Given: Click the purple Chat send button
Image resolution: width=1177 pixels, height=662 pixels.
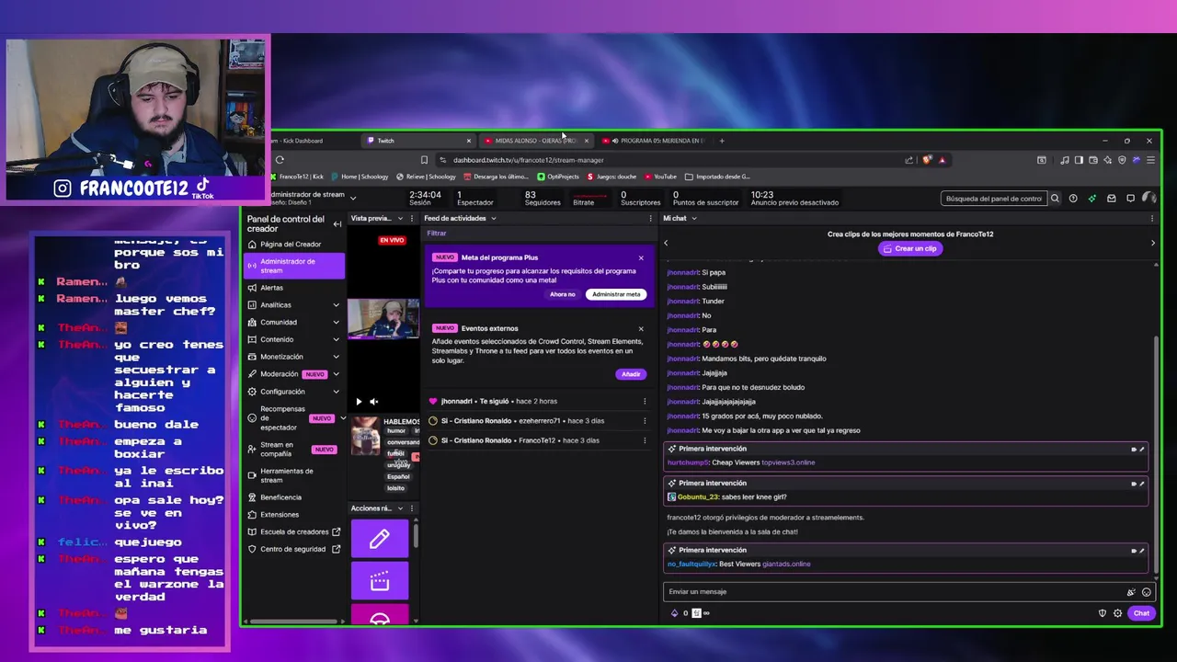Looking at the screenshot, I should tap(1141, 613).
